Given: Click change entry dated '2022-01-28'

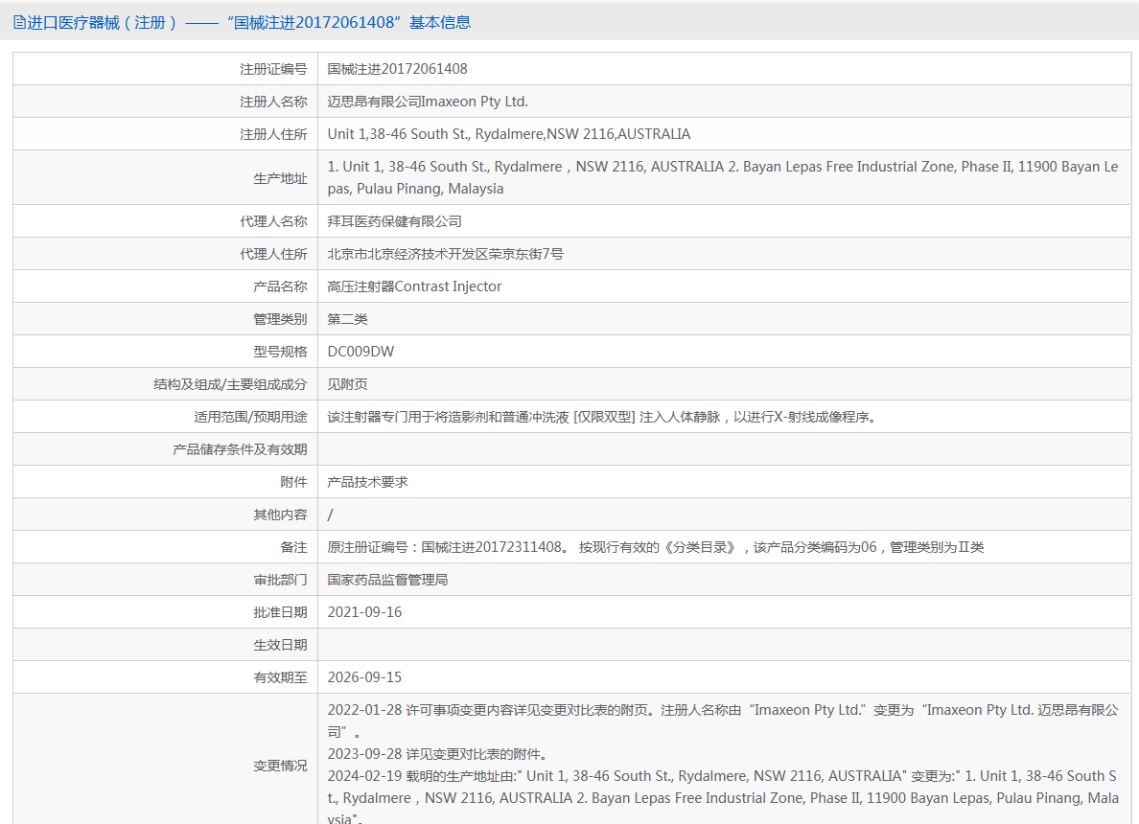Looking at the screenshot, I should click(723, 721).
